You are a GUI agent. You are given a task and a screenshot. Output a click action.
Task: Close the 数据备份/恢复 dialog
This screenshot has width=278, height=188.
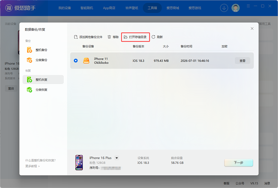252,28
